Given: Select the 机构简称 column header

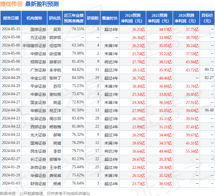Looking at the screenshot, I should [x=34, y=18].
